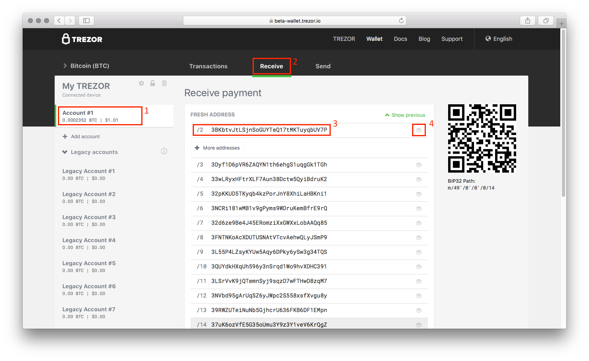Click the QR code image
589x361 pixels.
click(x=482, y=138)
